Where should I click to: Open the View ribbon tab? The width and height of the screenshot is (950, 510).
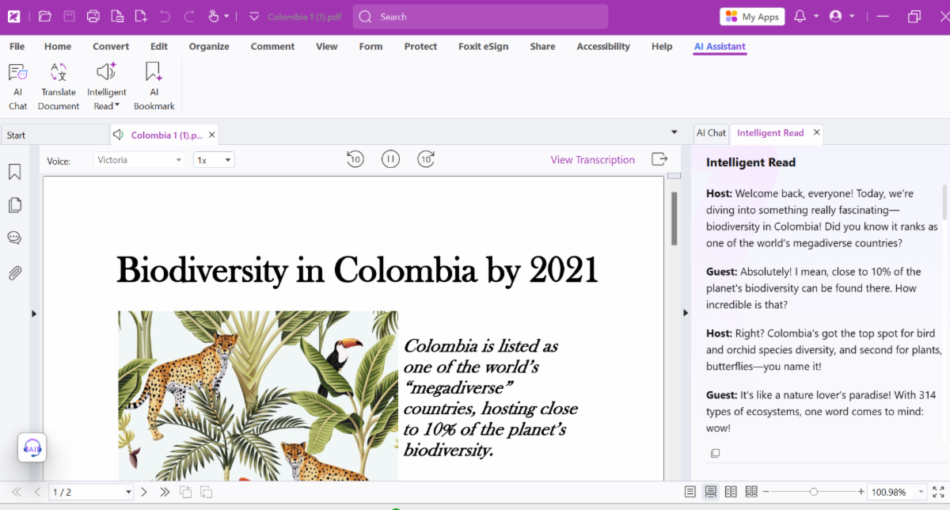[x=327, y=47]
